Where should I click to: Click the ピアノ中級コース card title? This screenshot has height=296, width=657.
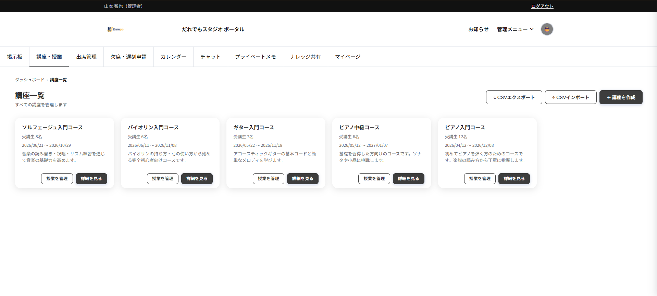click(359, 127)
